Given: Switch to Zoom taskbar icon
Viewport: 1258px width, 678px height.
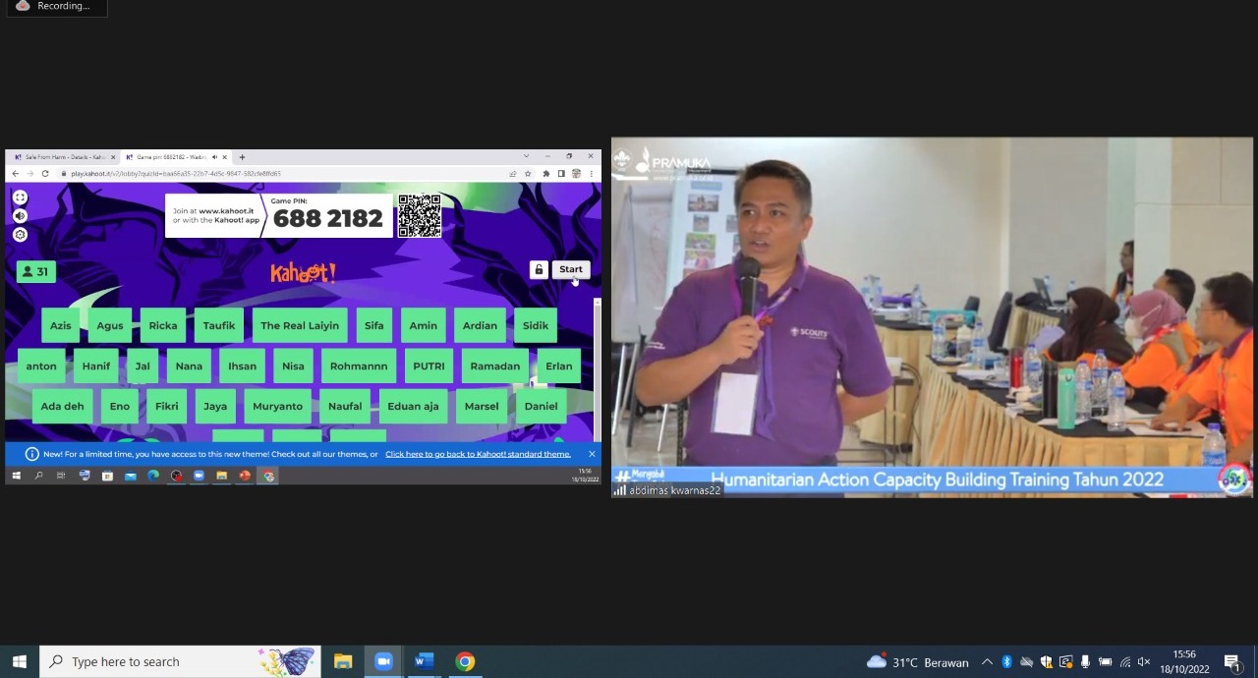Looking at the screenshot, I should pos(383,661).
